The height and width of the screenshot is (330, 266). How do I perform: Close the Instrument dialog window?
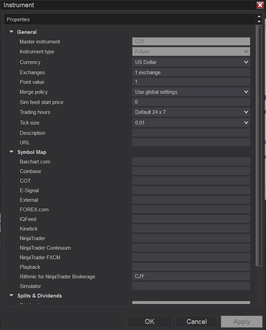click(260, 5)
